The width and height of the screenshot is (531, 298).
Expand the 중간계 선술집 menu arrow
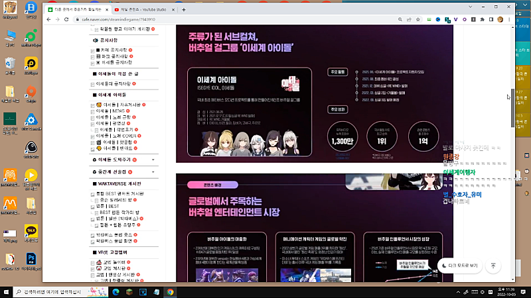click(153, 172)
